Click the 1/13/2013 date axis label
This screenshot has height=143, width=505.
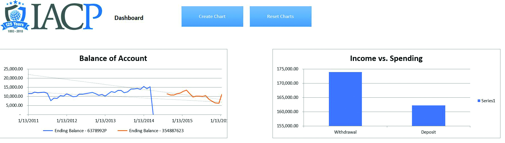(105, 121)
